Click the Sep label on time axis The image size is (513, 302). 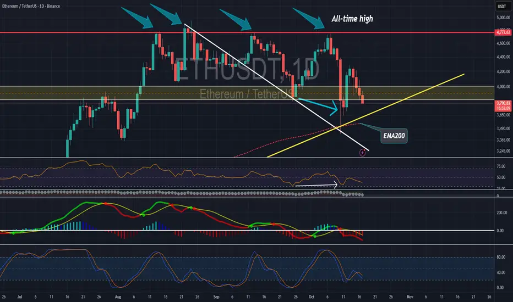pos(216,297)
